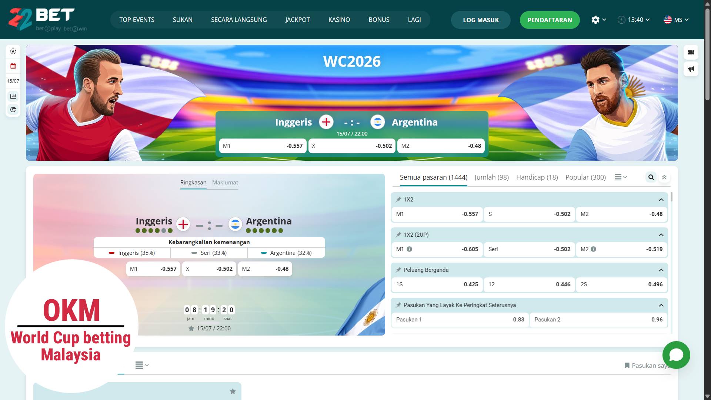
Task: Select 12 odds 0.446
Action: (529, 284)
